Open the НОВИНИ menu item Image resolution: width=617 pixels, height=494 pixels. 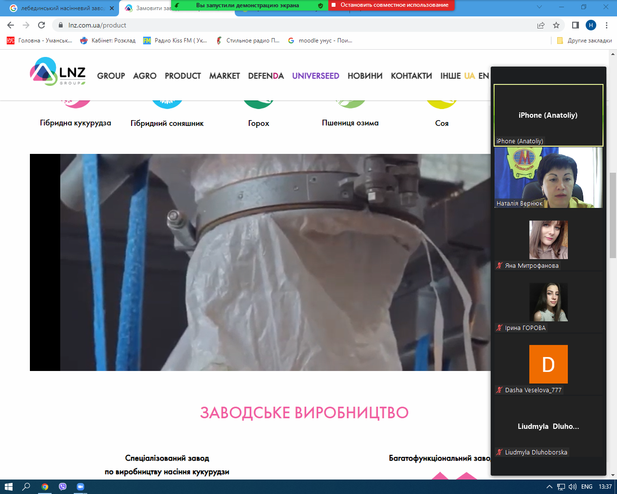tap(365, 76)
